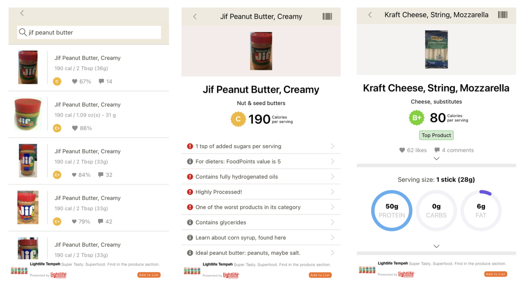Screen dimensions: 529x292
Task: Tap the Top Product badge
Action: (x=436, y=135)
